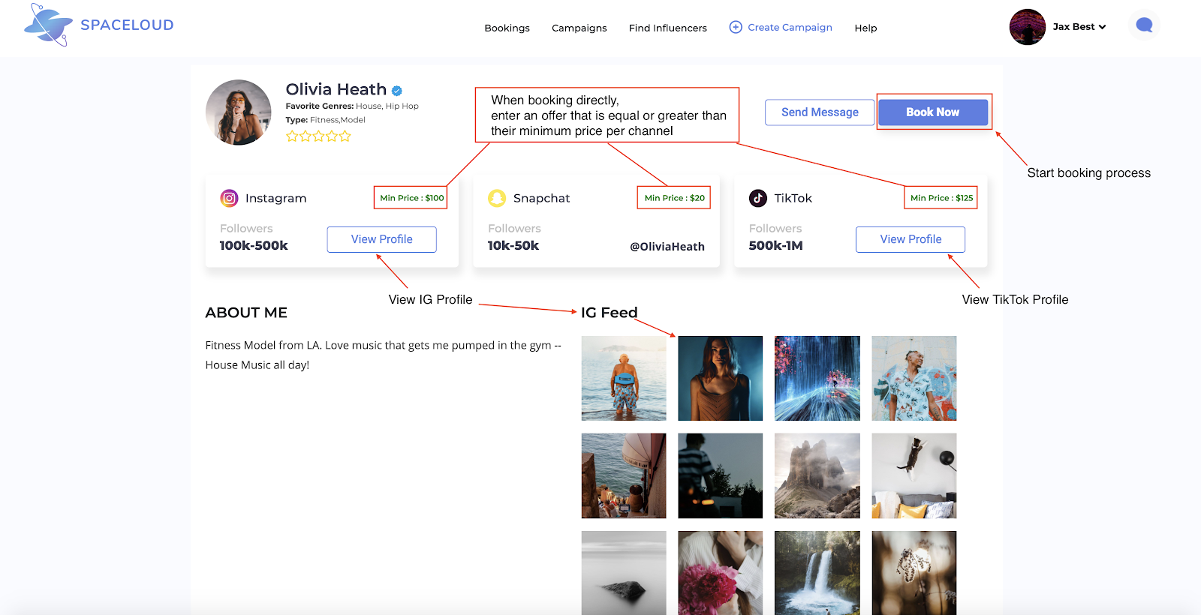Image resolution: width=1201 pixels, height=615 pixels.
Task: Click the IG Feed heading
Action: pyautogui.click(x=609, y=313)
